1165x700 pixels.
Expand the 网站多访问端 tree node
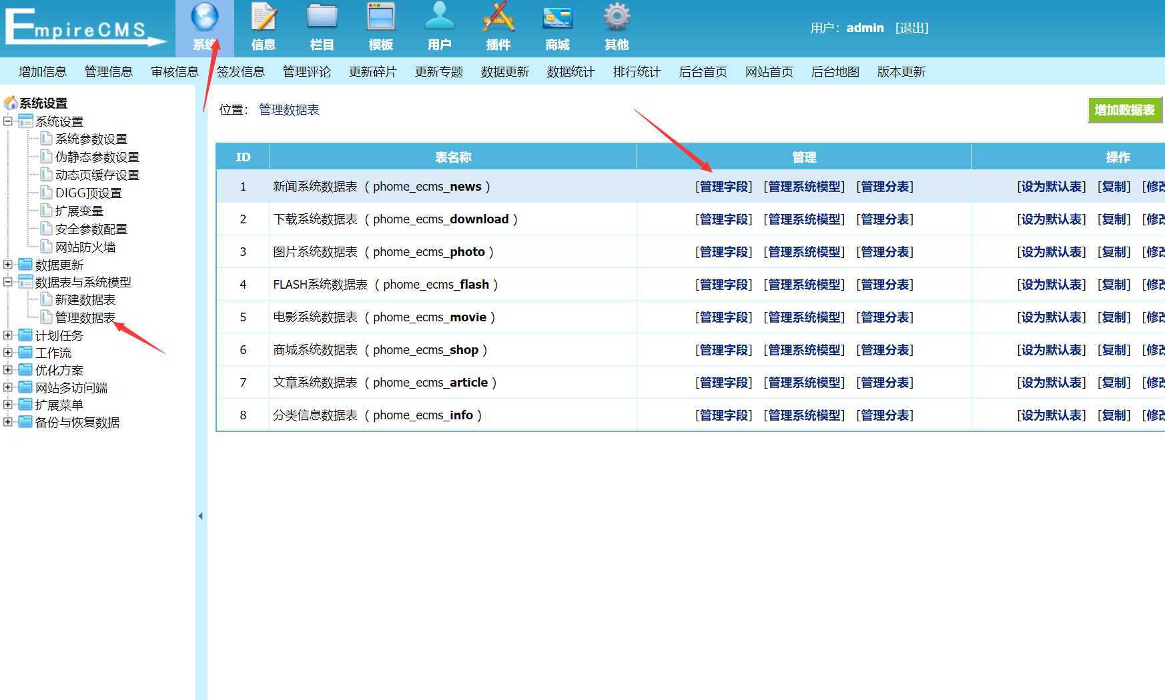coord(8,387)
